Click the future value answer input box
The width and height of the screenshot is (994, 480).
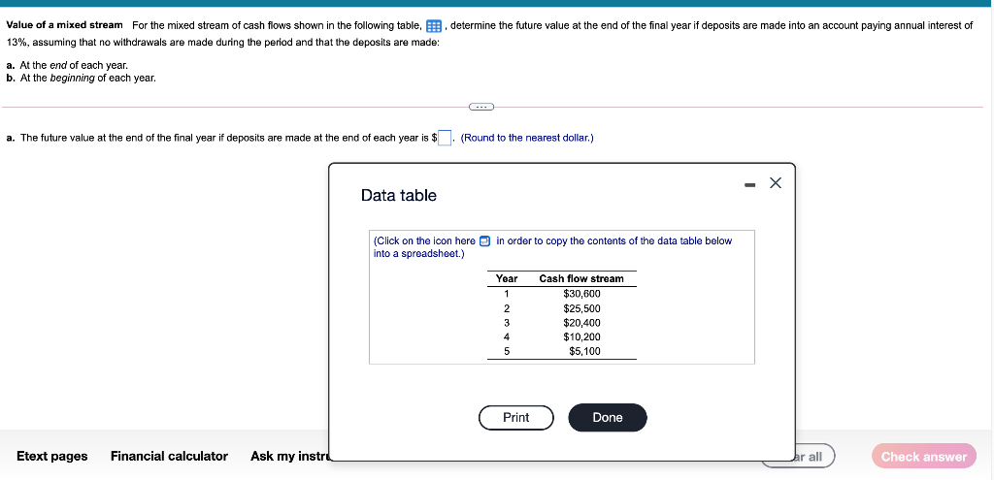tap(445, 138)
